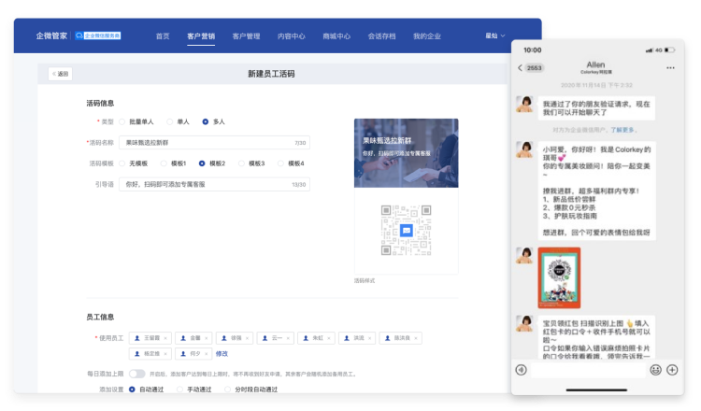The height and width of the screenshot is (411, 701).
Task: Click the 企微管家 logo in header
Action: (51, 36)
